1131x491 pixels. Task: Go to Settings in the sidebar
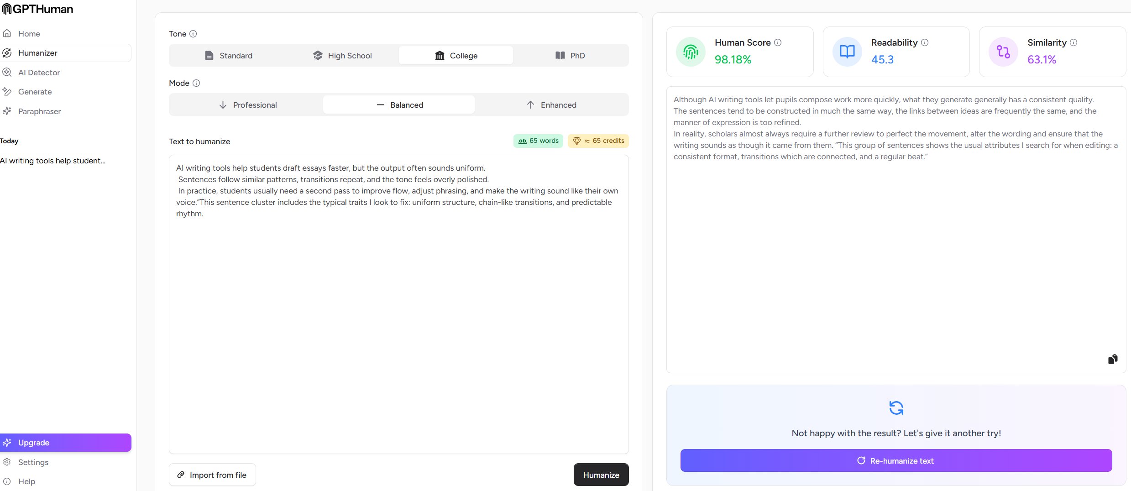tap(33, 462)
